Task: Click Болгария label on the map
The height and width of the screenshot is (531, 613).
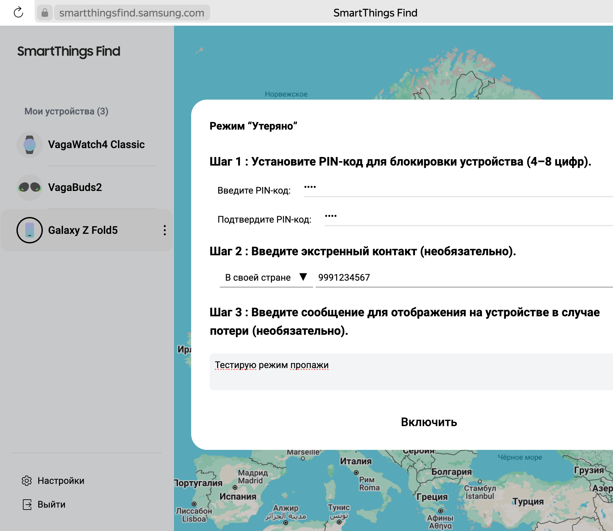Action: [x=452, y=472]
